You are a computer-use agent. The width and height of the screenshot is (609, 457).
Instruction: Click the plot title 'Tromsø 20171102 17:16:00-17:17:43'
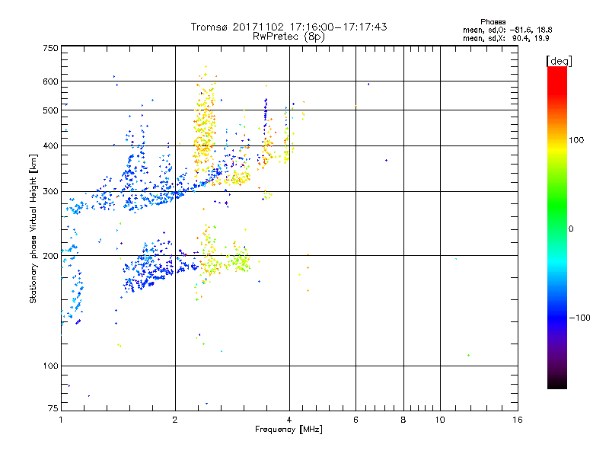coord(289,27)
